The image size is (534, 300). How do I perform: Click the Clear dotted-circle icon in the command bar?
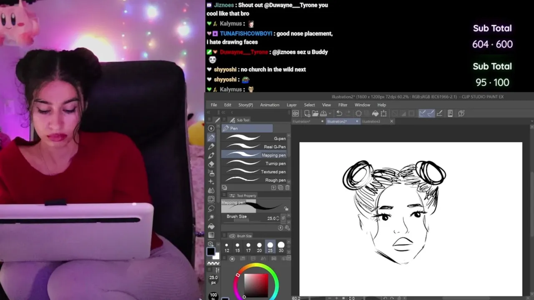coord(358,113)
